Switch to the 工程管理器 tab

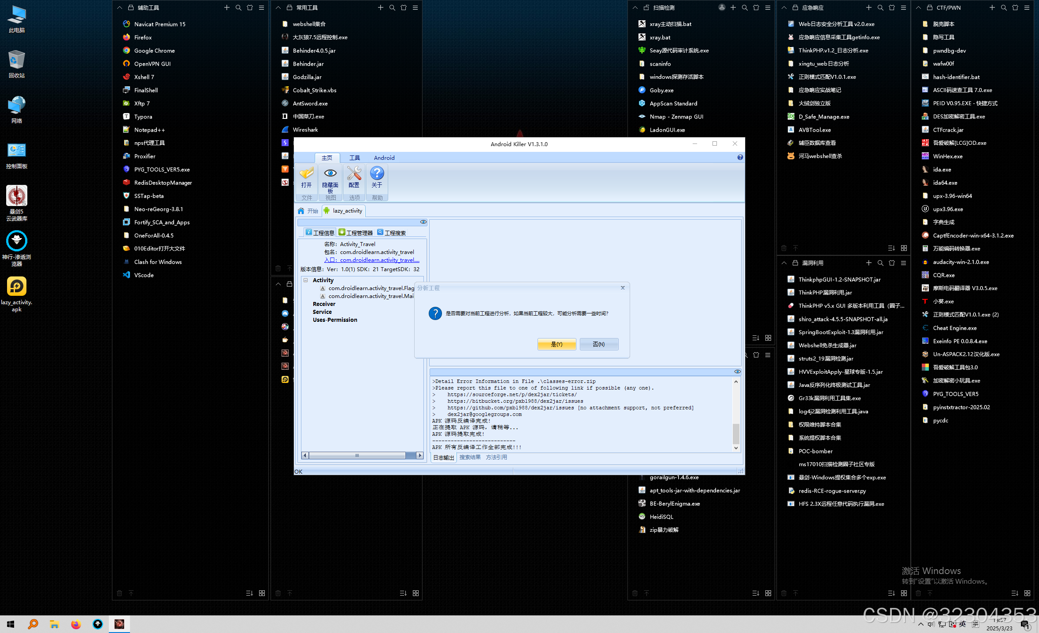(x=356, y=233)
